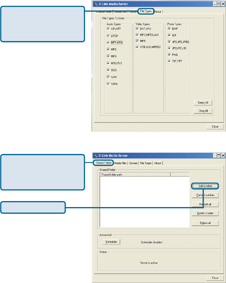The height and width of the screenshot is (283, 226).
Task: Click the 'Scheduler disabled' status text
Action: point(152,242)
